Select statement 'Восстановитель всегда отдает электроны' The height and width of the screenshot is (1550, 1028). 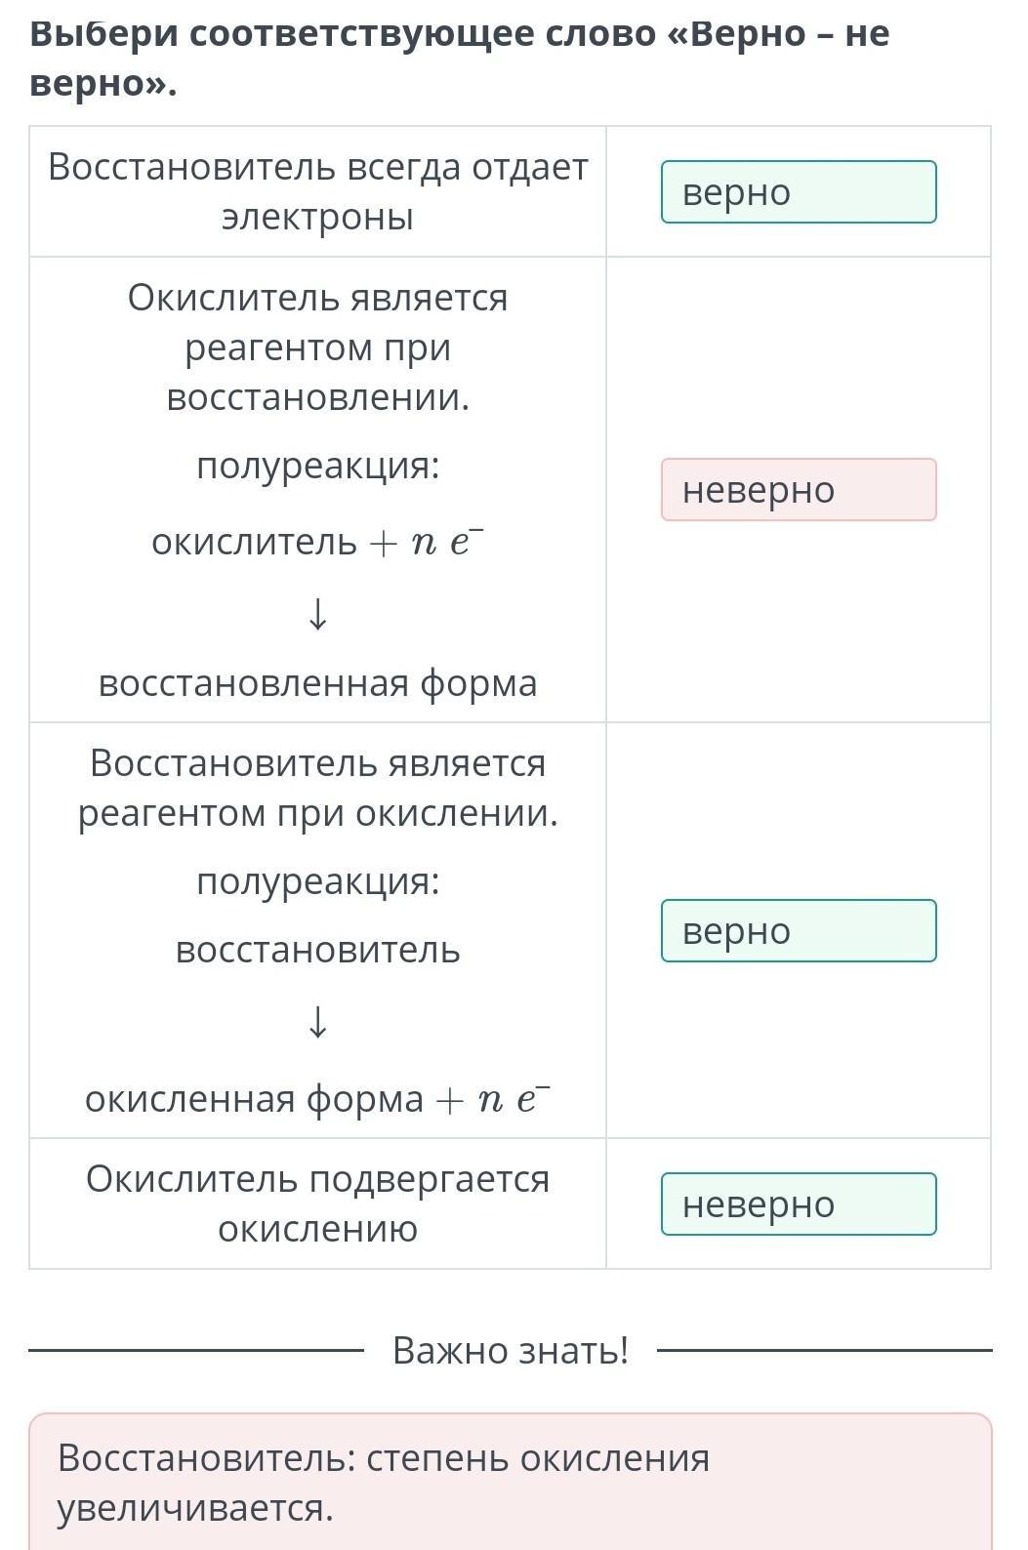click(318, 191)
